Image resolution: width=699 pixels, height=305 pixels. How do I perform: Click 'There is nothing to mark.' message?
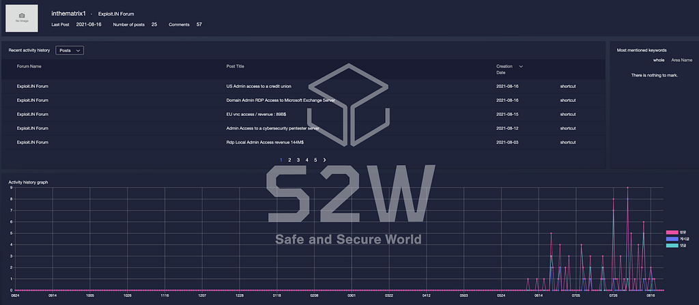(x=655, y=75)
